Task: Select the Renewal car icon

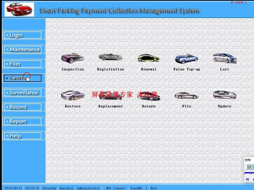Action: click(149, 58)
